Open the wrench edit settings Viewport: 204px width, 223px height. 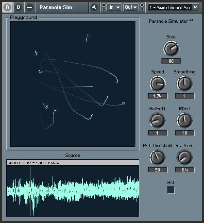point(94,7)
